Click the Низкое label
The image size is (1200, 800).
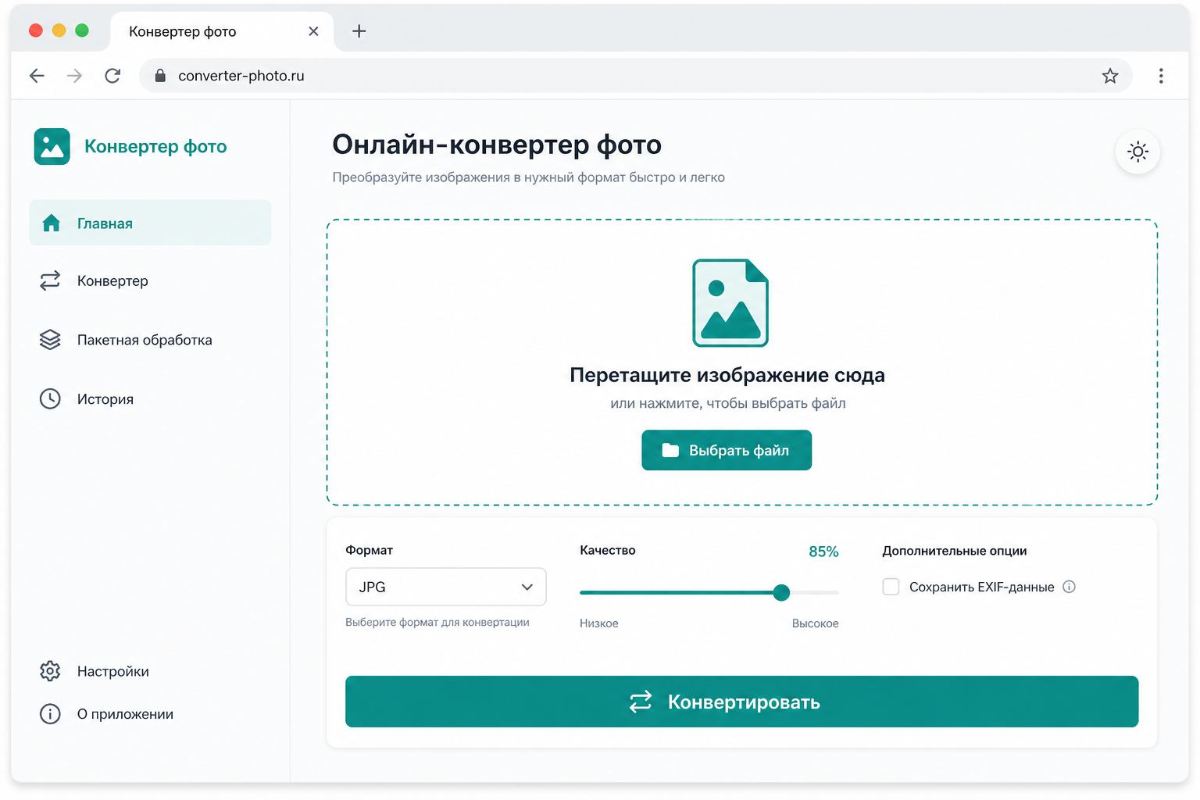599,623
